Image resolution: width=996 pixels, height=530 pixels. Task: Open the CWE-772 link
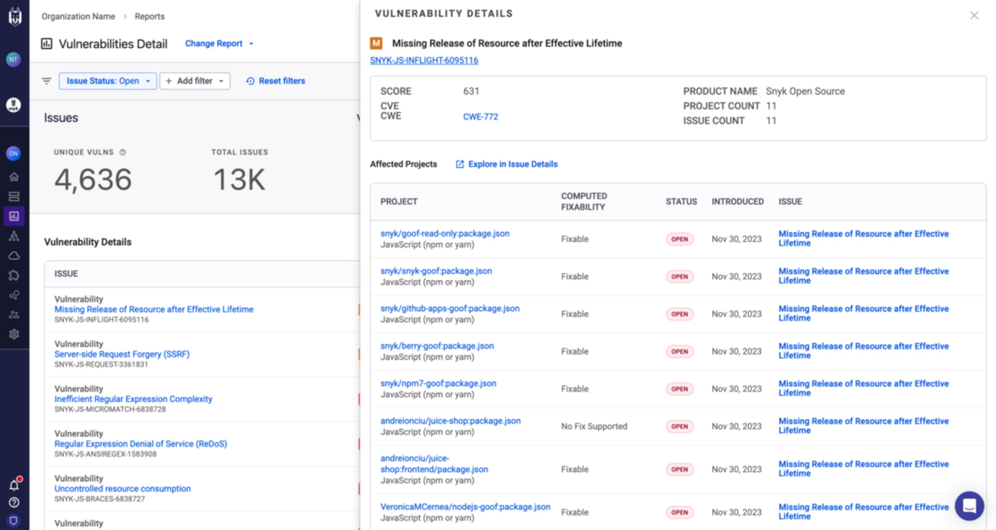[480, 117]
